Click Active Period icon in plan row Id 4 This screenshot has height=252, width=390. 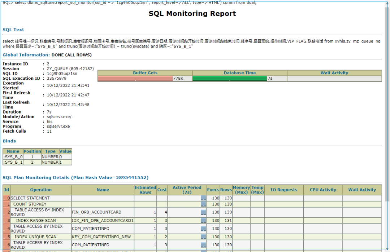point(203,228)
